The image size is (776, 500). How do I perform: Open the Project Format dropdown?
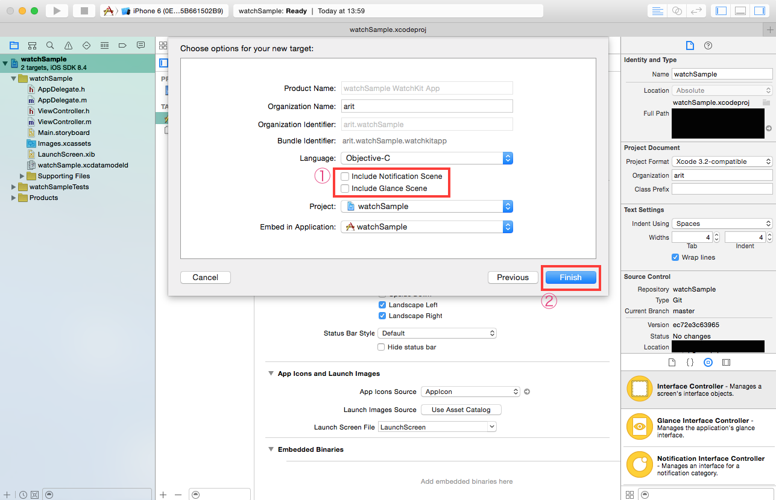pos(722,161)
